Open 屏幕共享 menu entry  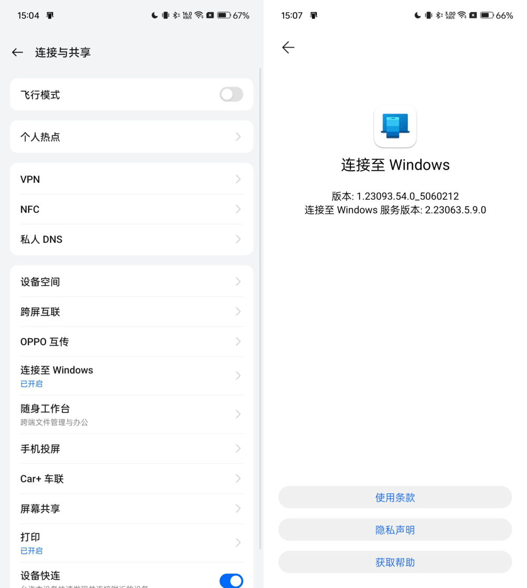(132, 508)
